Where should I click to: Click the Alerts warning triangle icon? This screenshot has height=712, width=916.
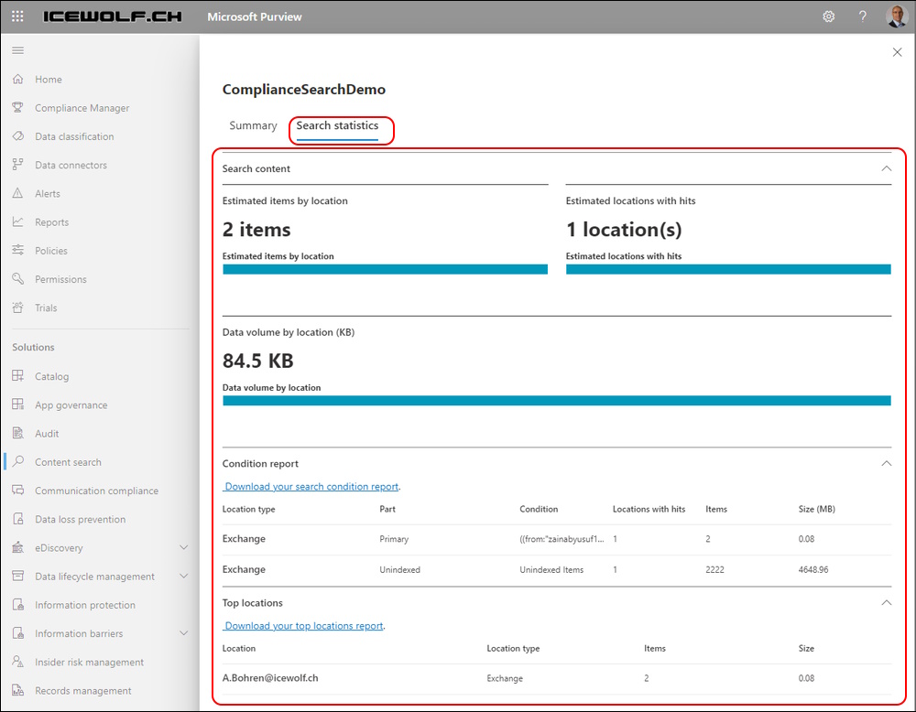tap(18, 194)
